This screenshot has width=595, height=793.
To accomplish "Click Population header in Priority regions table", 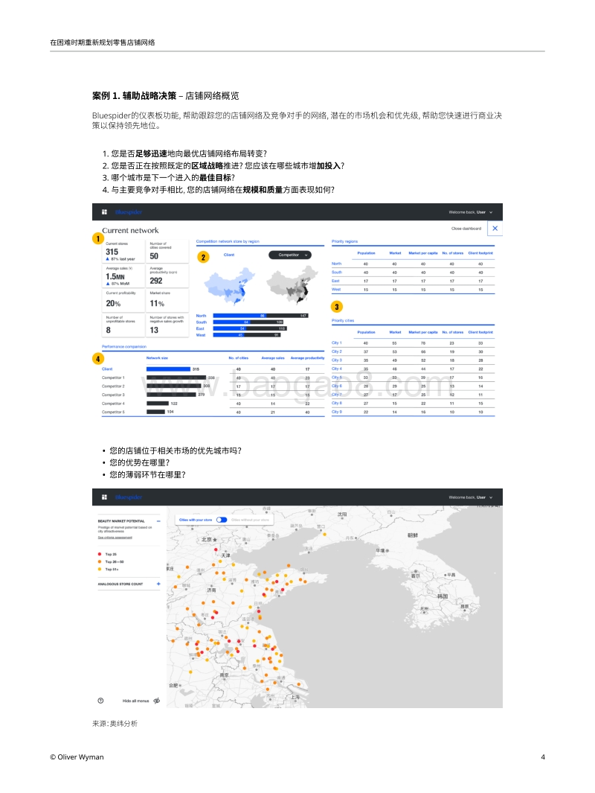I will [x=366, y=253].
